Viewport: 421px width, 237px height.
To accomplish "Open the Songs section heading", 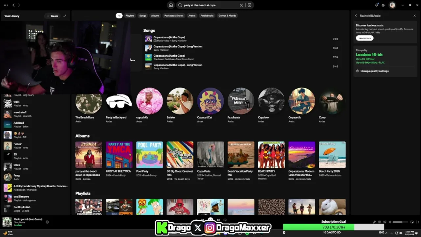I will coord(149,30).
